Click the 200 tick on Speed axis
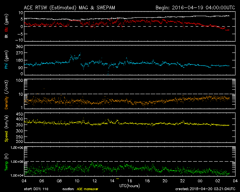This screenshot has width=240, height=192. (19, 141)
